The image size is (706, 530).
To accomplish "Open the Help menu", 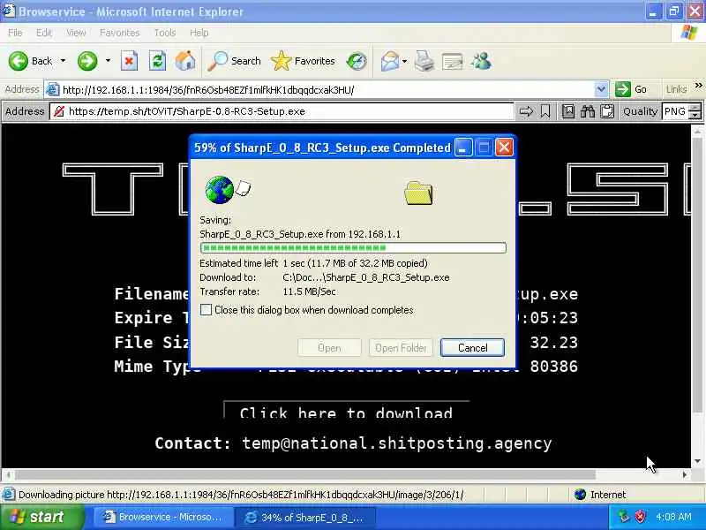I will coord(199,33).
